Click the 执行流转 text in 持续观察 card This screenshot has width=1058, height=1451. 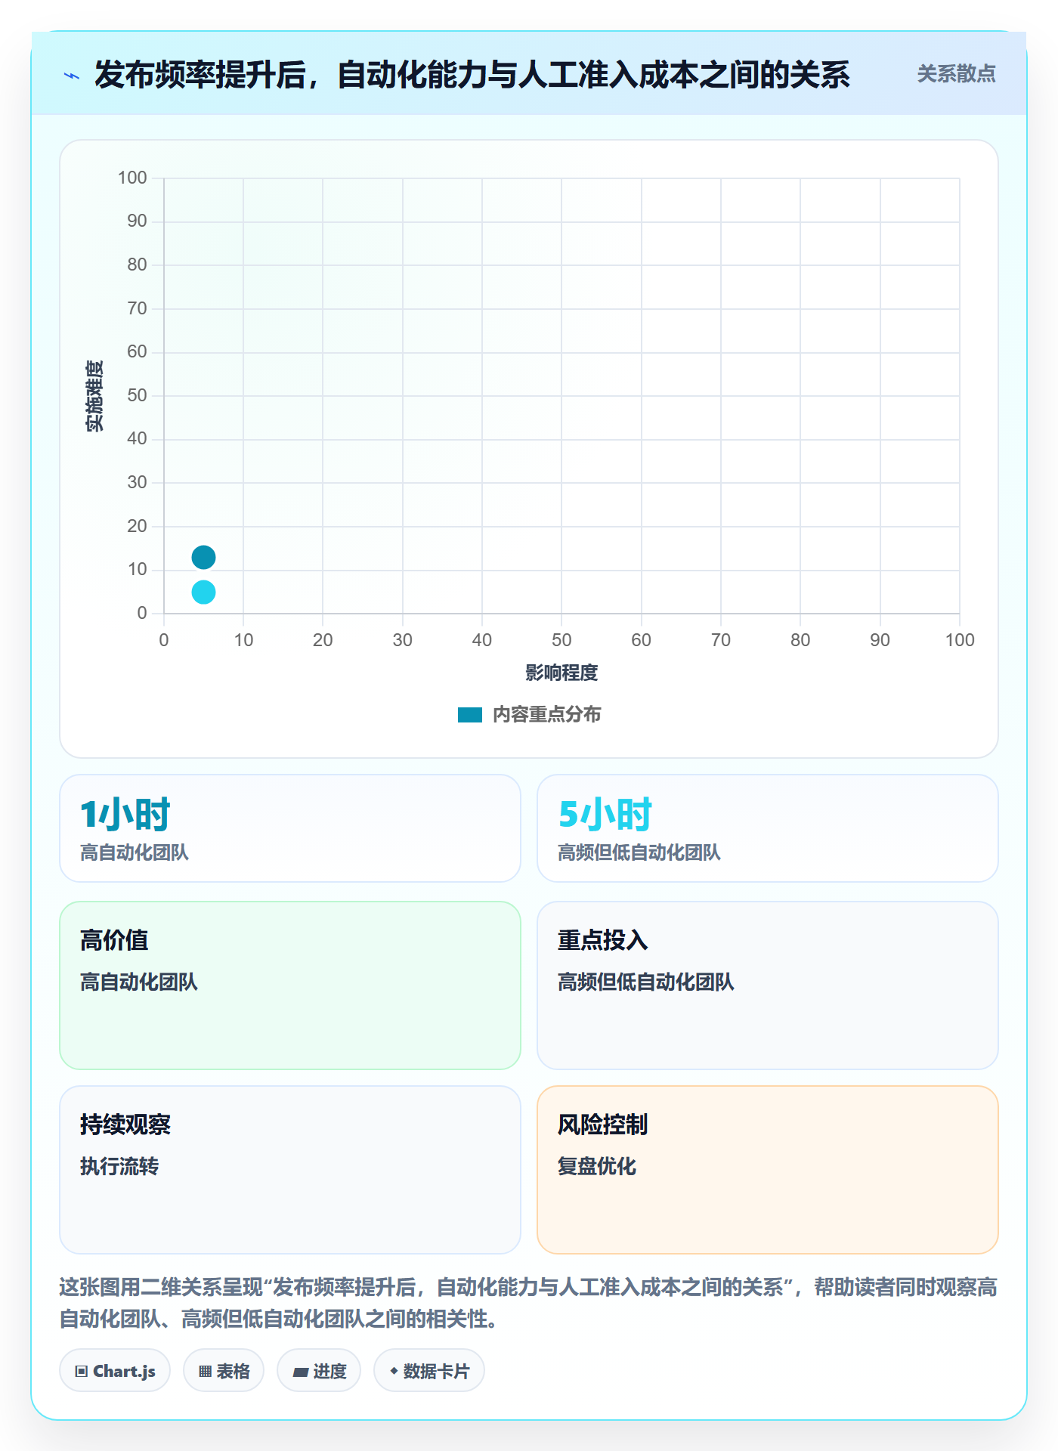coord(119,1166)
